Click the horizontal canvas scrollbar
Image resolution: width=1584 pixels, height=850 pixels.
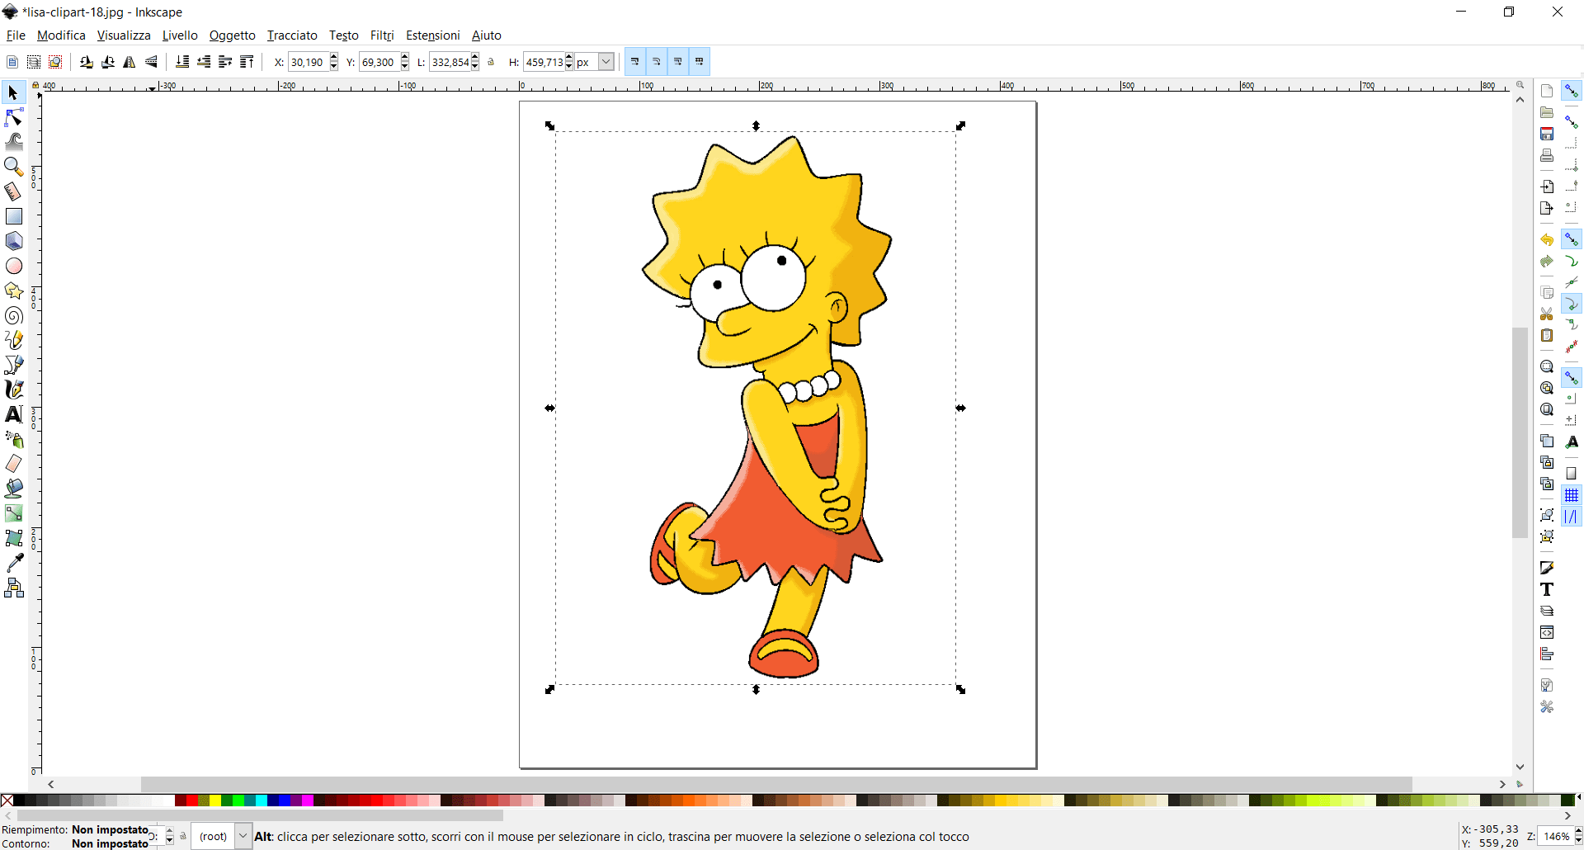(776, 784)
